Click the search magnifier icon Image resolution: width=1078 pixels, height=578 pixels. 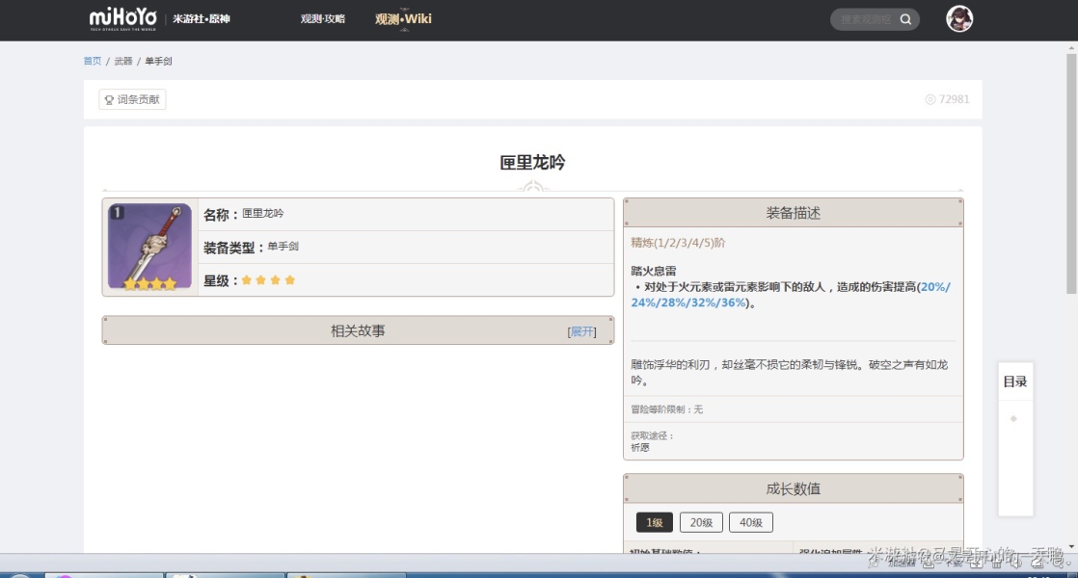(906, 19)
